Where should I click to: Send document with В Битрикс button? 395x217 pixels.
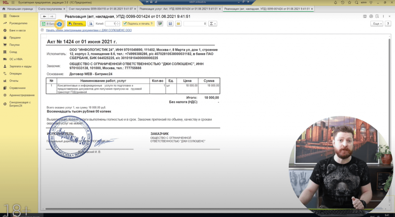click(x=52, y=24)
